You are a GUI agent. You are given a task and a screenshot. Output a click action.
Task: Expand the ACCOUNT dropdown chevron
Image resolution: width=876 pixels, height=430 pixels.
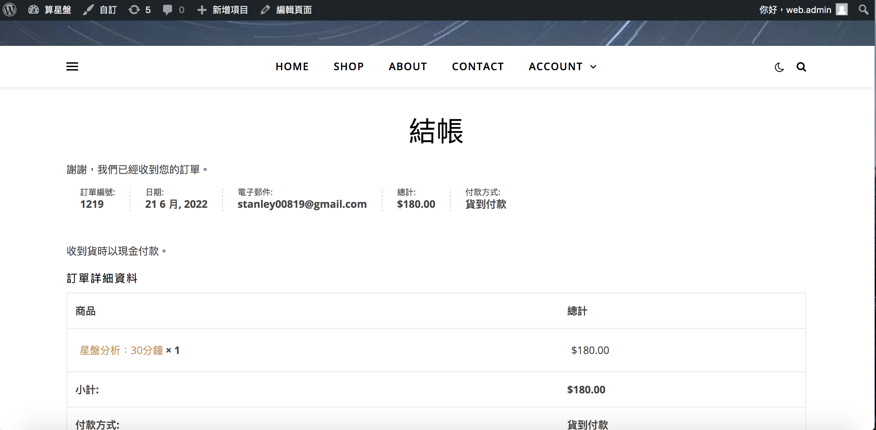593,67
